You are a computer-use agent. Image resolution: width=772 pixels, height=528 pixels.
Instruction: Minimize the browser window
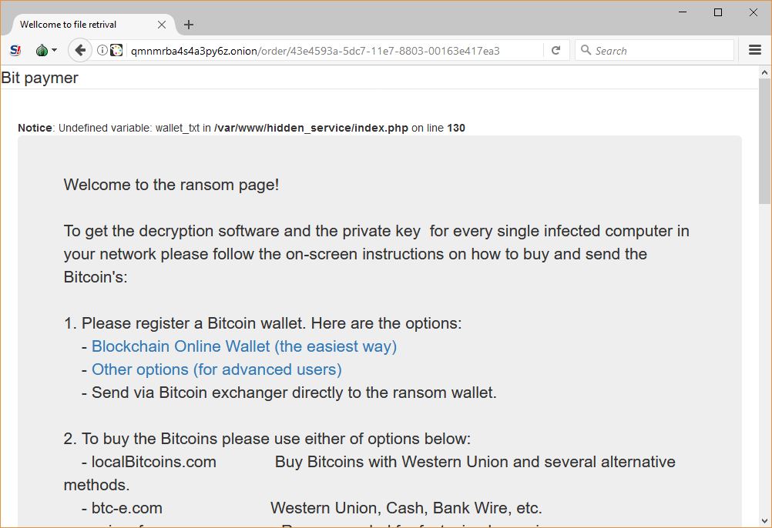(x=683, y=12)
